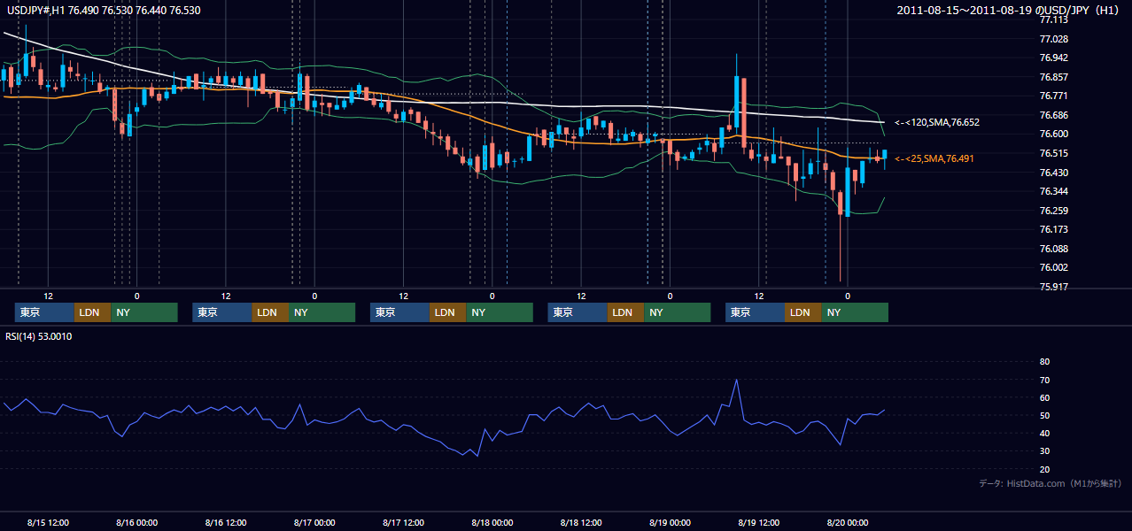Click the 8/16 00:00 time axis label
Image resolution: width=1132 pixels, height=531 pixels.
tap(137, 522)
